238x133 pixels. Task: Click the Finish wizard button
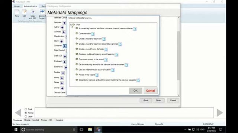[x=158, y=100]
